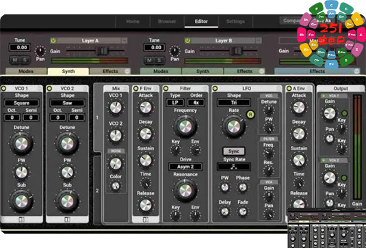
Task: Open Layer B Modes tab
Action: pyautogui.click(x=161, y=71)
